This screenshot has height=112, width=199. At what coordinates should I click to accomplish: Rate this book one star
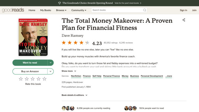click(x=21, y=79)
